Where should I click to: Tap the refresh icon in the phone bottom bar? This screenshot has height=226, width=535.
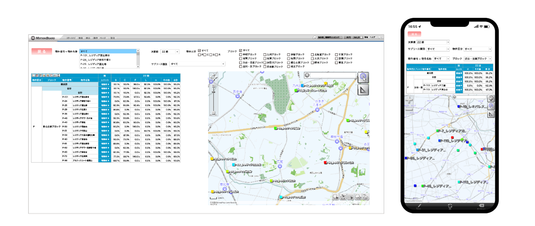click(x=450, y=206)
